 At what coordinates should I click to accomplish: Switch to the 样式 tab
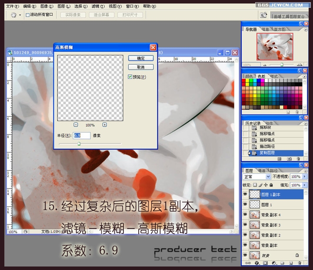coord(274,76)
